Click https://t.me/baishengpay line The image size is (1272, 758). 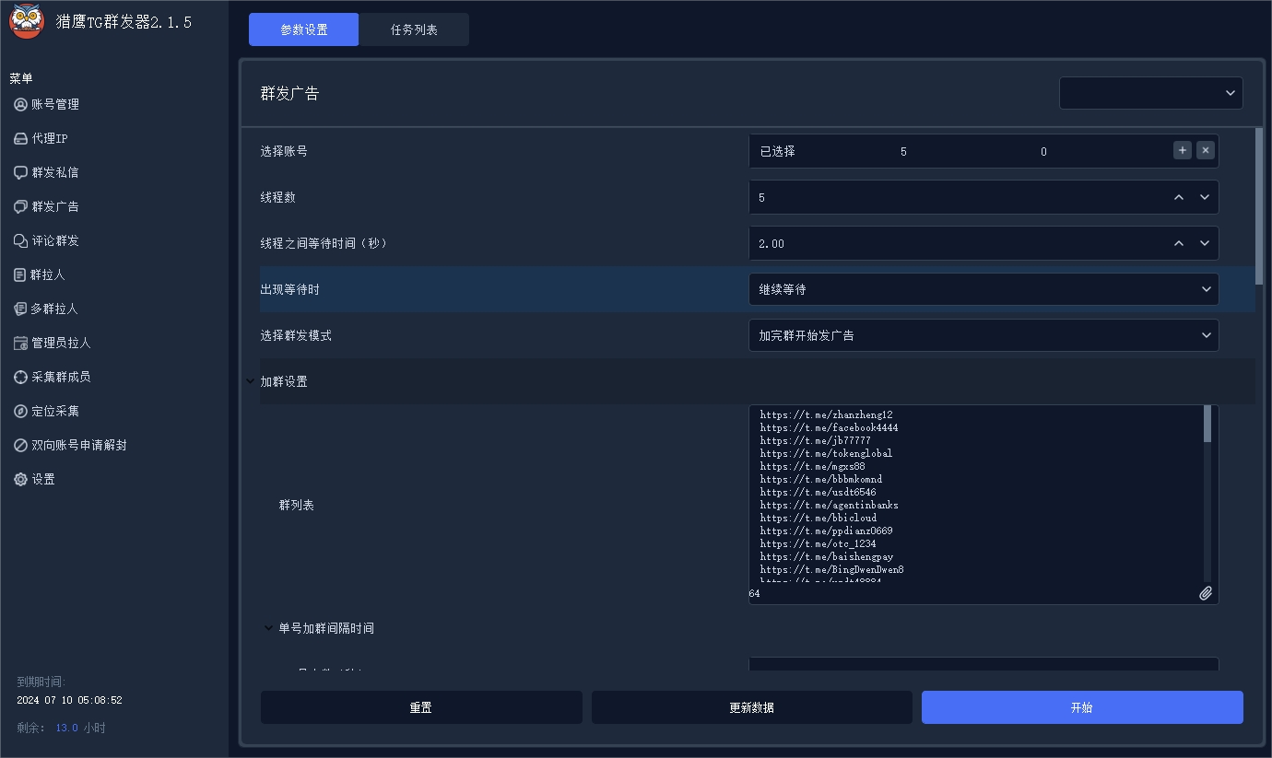click(826, 556)
